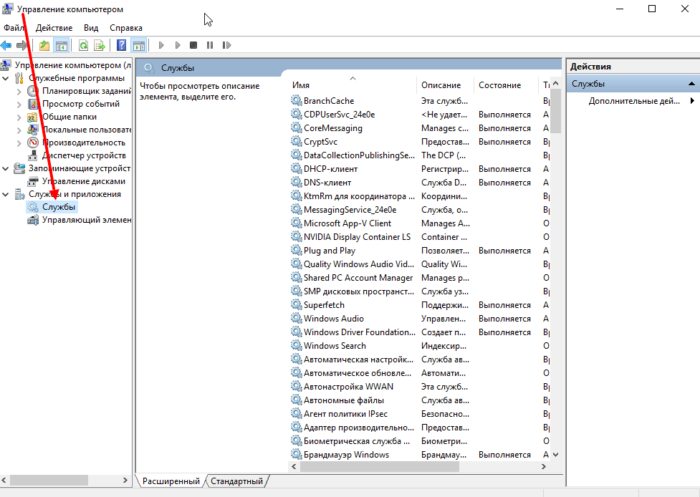Click scroll-down arrow of services list
The height and width of the screenshot is (497, 700).
pos(555,455)
